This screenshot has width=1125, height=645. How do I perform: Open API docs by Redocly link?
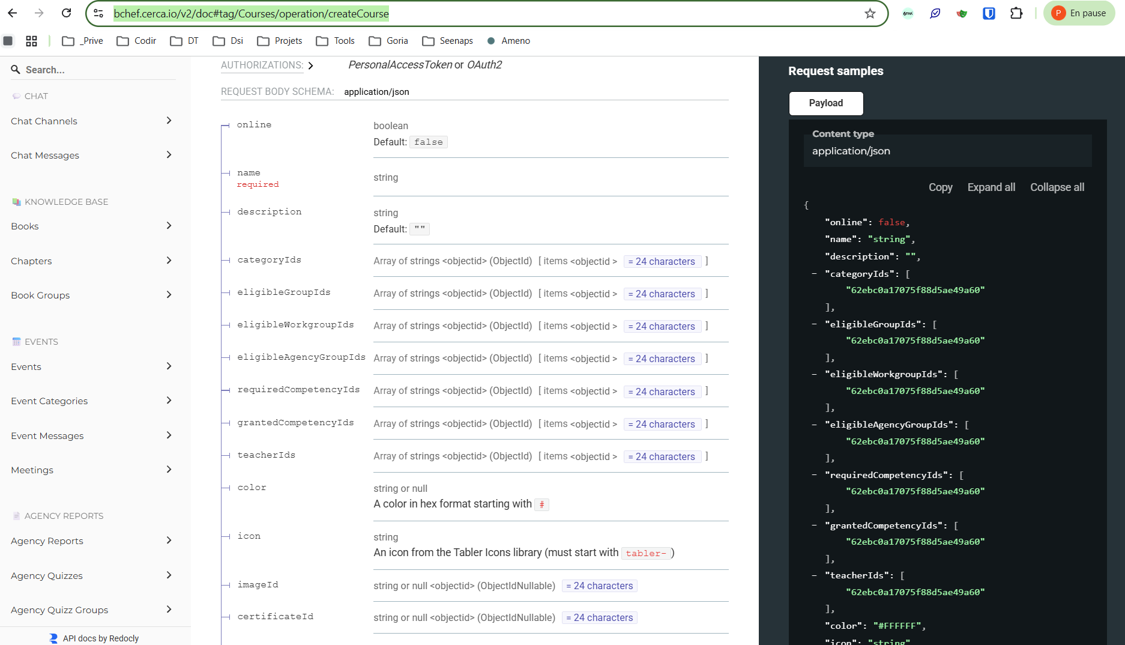point(94,638)
